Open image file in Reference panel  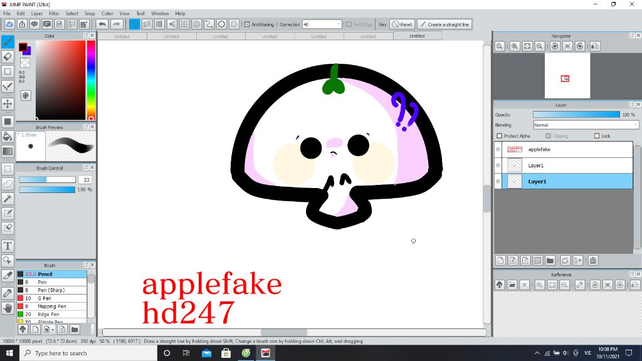[512, 285]
